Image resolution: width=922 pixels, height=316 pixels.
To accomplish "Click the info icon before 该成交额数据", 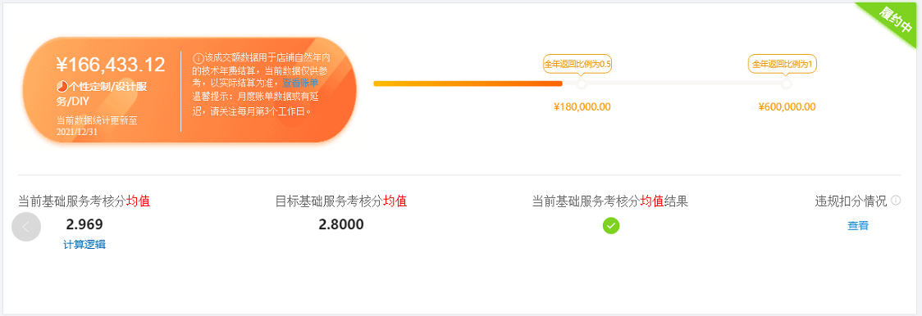I will (198, 58).
